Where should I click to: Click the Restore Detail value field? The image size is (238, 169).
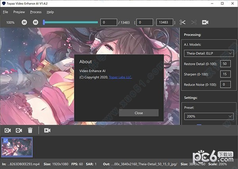225,64
